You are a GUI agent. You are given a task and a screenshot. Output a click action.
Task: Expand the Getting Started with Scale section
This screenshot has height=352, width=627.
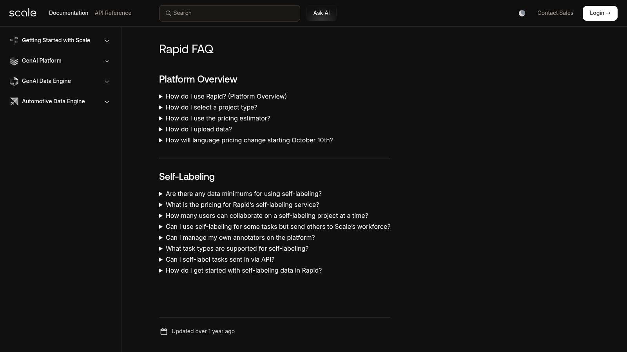tap(107, 40)
